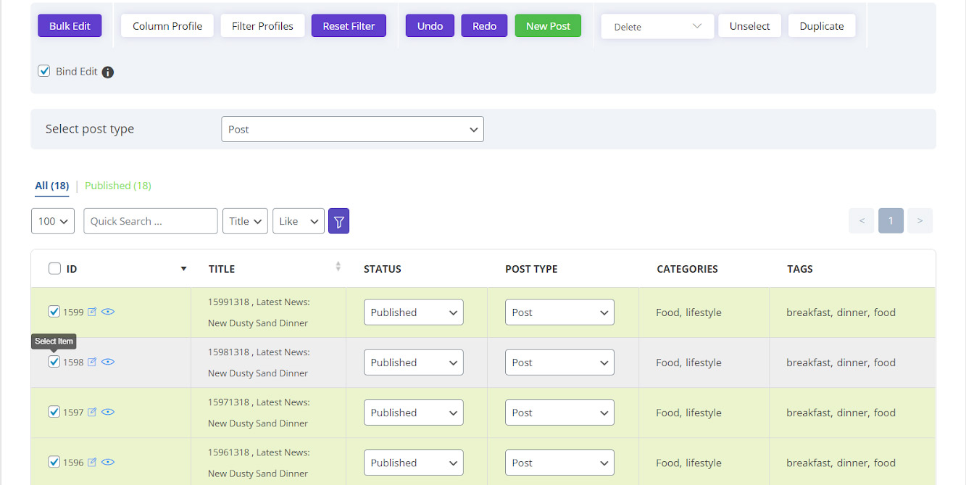966x485 pixels.
Task: Click the Reset Filter button
Action: click(x=349, y=25)
